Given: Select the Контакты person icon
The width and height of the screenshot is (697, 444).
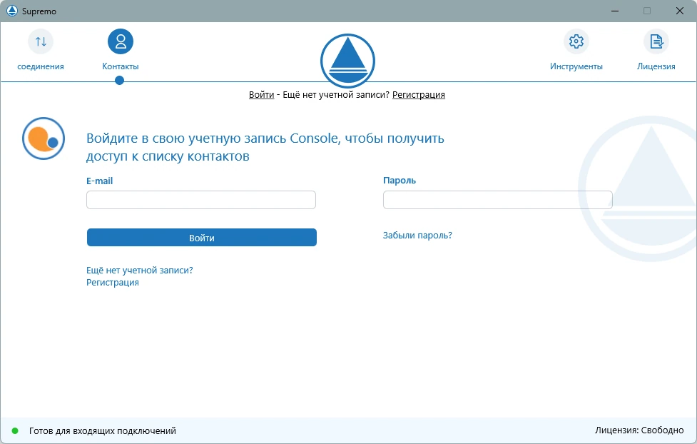Looking at the screenshot, I should (121, 41).
